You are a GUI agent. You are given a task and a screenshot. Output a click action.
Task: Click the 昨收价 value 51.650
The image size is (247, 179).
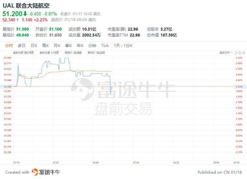(x=55, y=35)
